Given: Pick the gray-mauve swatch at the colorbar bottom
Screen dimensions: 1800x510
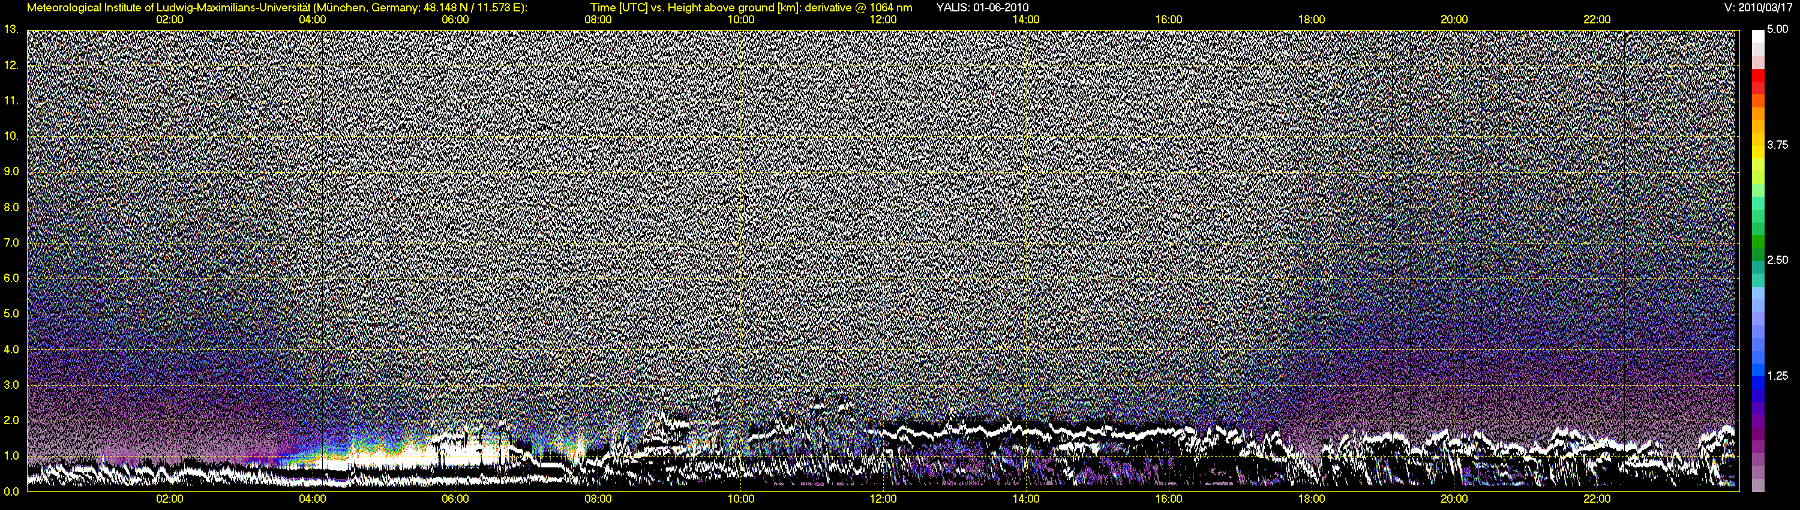Looking at the screenshot, I should click(x=1757, y=485).
